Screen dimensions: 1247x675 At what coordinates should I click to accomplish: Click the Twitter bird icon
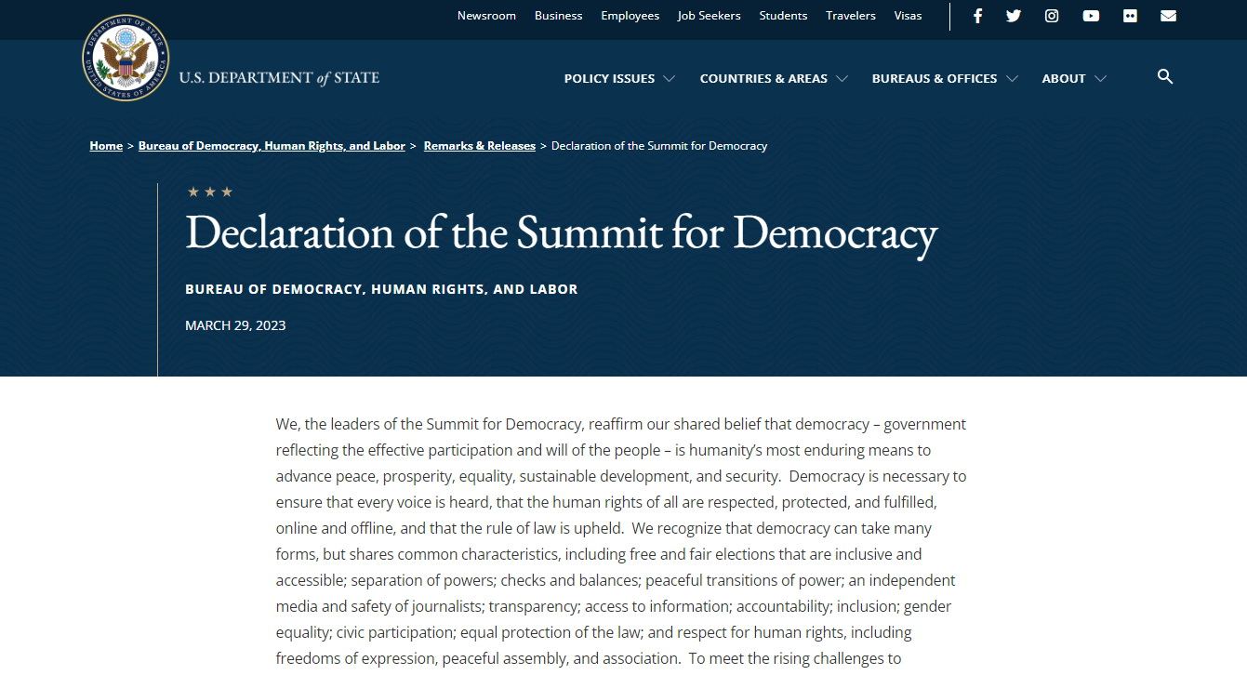tap(1014, 16)
